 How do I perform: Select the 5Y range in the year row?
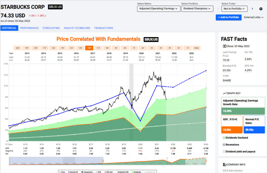click(152, 48)
